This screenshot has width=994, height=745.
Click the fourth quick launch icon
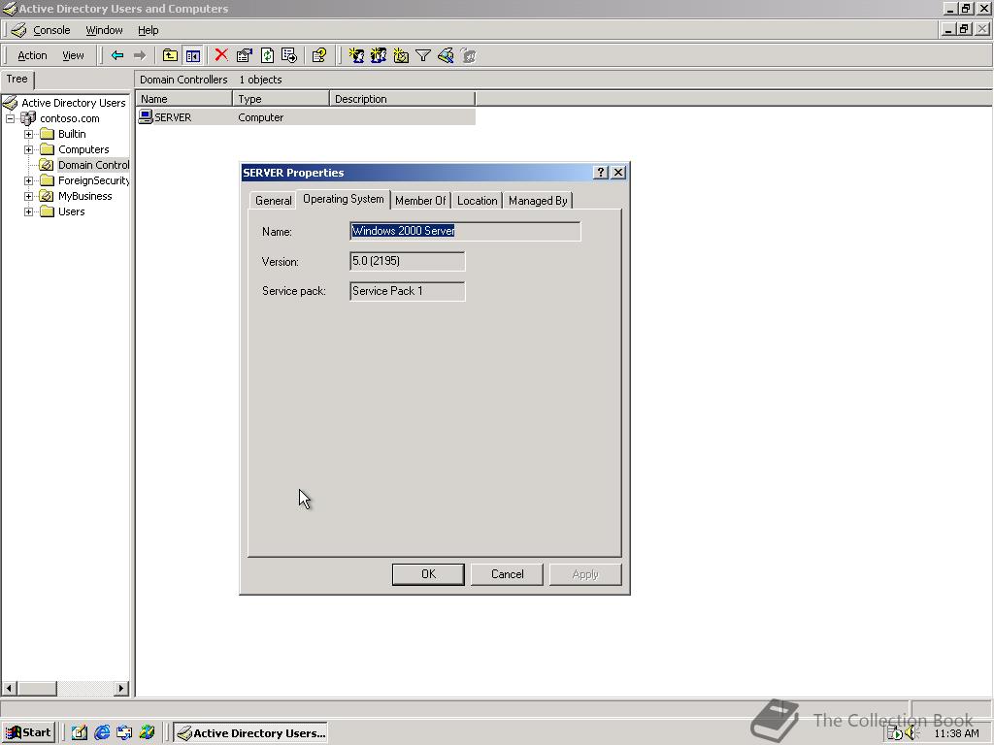[148, 732]
